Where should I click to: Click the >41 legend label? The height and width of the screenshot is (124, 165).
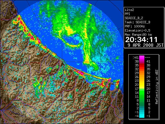[x=136, y=58]
